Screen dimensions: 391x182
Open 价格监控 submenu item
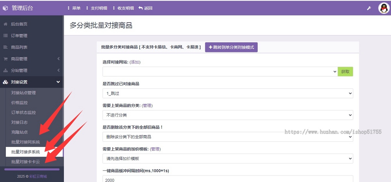click(19, 103)
